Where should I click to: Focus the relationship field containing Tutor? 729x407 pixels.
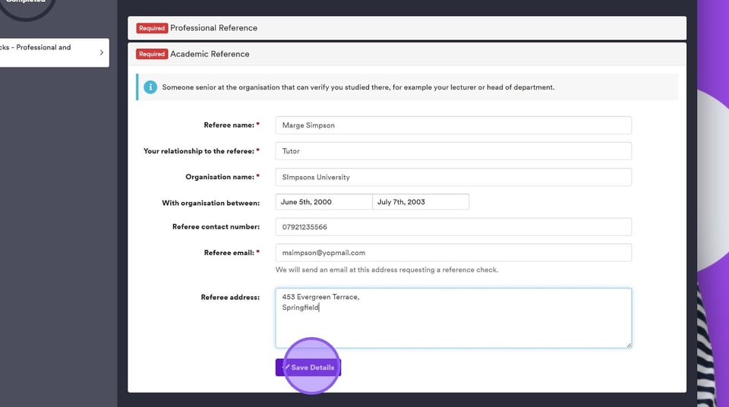tap(453, 151)
